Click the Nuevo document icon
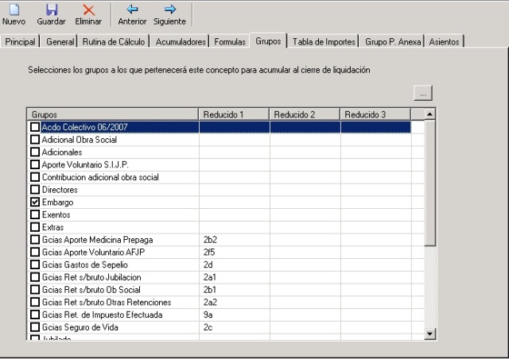This screenshot has height=359, width=509. (x=14, y=10)
